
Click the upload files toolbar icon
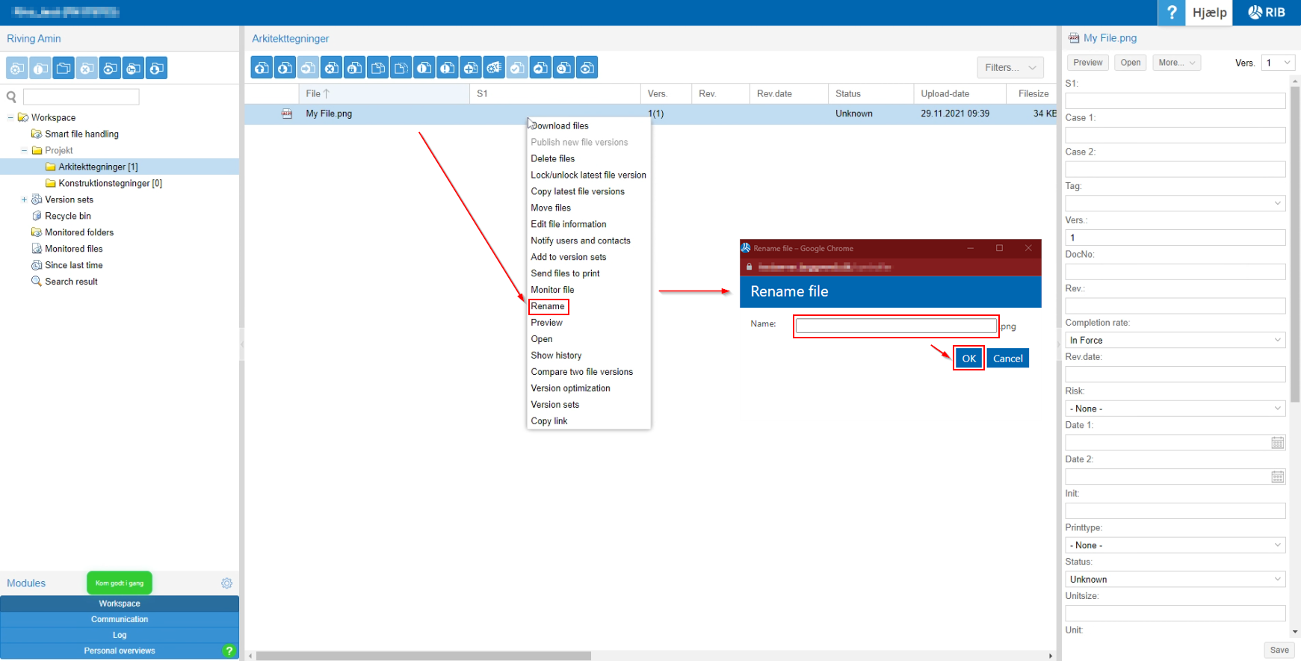(x=262, y=68)
